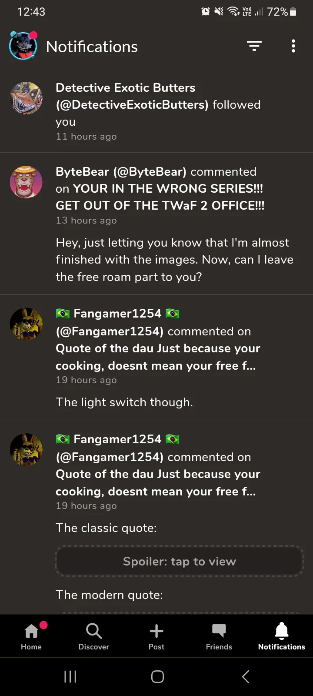Open ByteBear's comment about free roam
This screenshot has width=313, height=696.
pyautogui.click(x=174, y=259)
